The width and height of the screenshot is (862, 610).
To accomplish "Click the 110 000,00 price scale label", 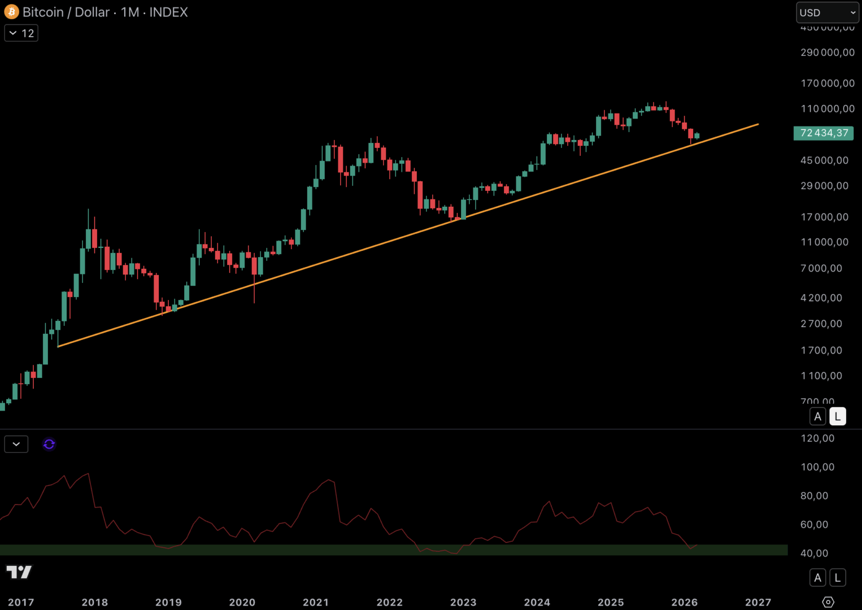I will coord(828,108).
